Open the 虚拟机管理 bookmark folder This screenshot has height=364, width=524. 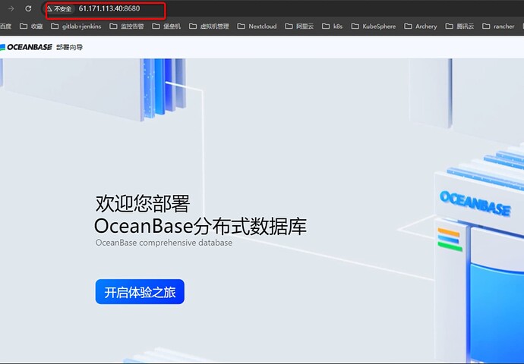[209, 27]
